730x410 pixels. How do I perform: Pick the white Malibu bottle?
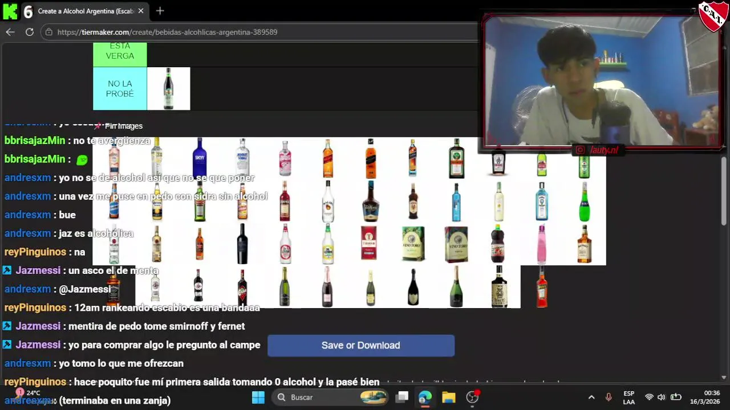[328, 201]
